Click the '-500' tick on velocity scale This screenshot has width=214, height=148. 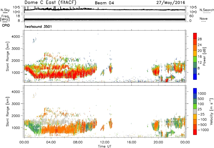[x=202, y=124]
